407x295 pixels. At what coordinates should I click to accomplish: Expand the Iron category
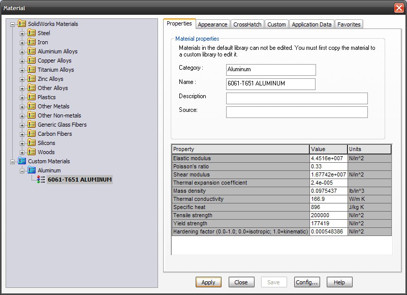[22, 43]
